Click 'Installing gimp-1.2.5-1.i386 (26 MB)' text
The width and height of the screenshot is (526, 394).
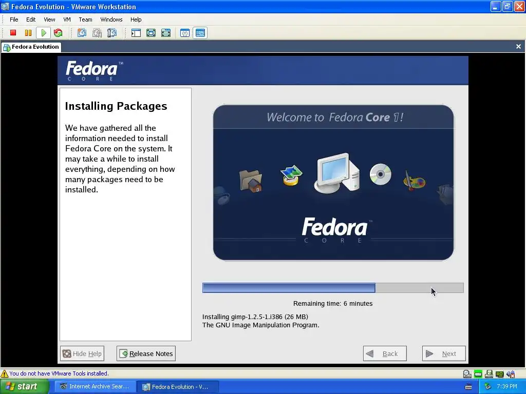255,317
